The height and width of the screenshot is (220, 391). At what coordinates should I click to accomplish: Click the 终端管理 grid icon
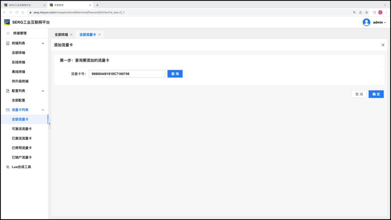(x=8, y=33)
